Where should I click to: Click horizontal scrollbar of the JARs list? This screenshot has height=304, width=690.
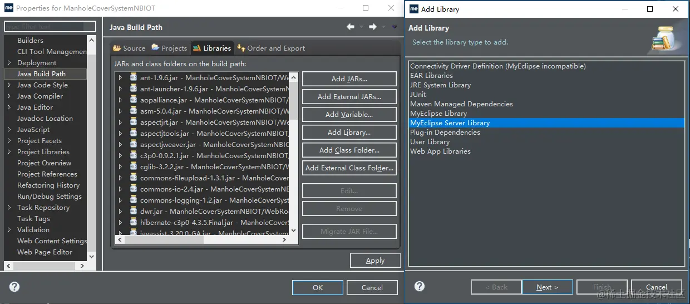coord(203,240)
